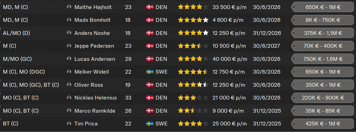Open the profile icon beside Nicklas Helenius
This screenshot has width=356, height=132.
(x=69, y=98)
